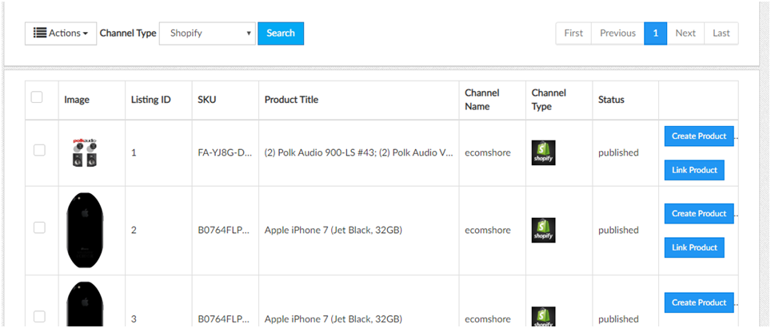The width and height of the screenshot is (771, 328).
Task: Click Shopify icon in listing 1 row
Action: (x=543, y=152)
